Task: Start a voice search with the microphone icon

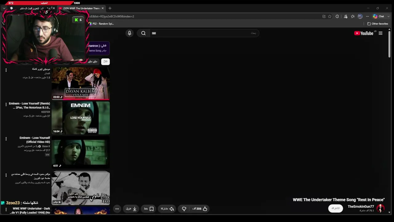Action: pyautogui.click(x=129, y=33)
